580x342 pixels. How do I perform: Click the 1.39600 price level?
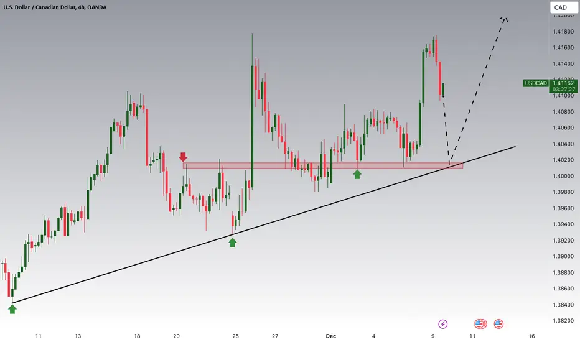click(x=563, y=208)
